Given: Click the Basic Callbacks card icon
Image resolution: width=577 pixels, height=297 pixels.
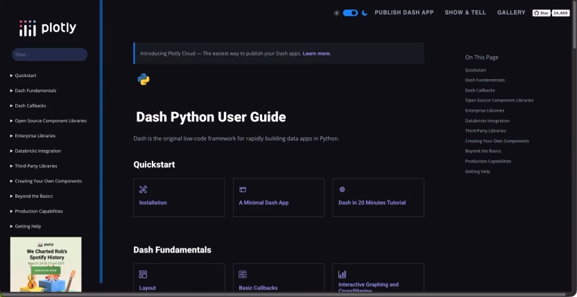Looking at the screenshot, I should 243,274.
